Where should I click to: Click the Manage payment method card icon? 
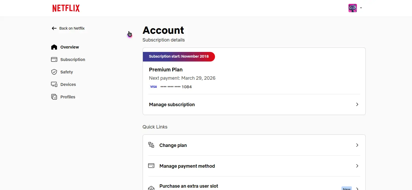coord(151,166)
